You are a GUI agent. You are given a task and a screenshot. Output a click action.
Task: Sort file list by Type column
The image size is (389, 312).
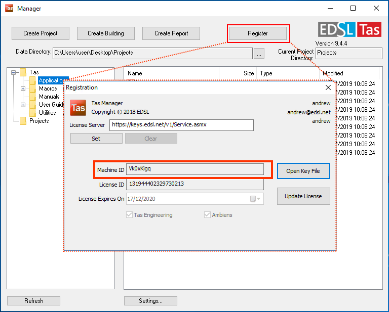288,73
